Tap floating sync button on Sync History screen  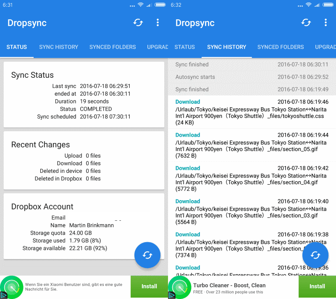315,255
